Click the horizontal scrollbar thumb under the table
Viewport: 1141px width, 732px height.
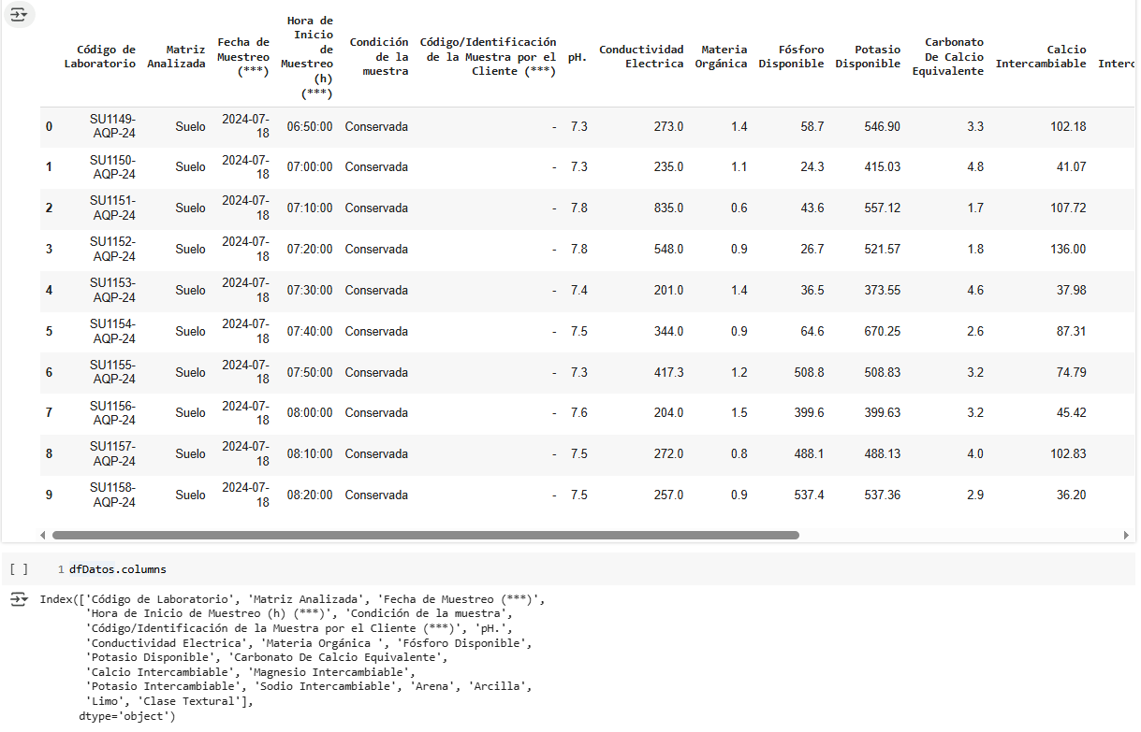(x=425, y=536)
